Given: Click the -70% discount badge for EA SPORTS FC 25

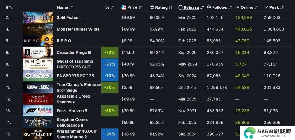Looking at the screenshot, I should pyautogui.click(x=110, y=76).
